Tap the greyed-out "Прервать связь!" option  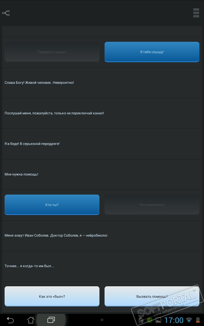click(52, 52)
